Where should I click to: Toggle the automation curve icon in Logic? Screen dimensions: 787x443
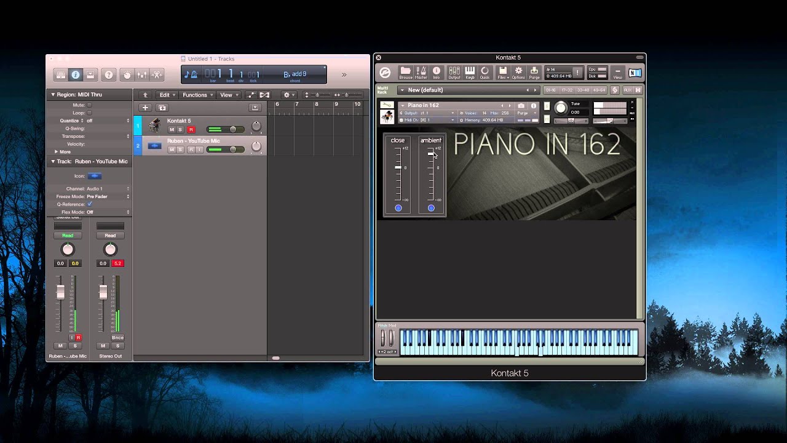pos(251,95)
